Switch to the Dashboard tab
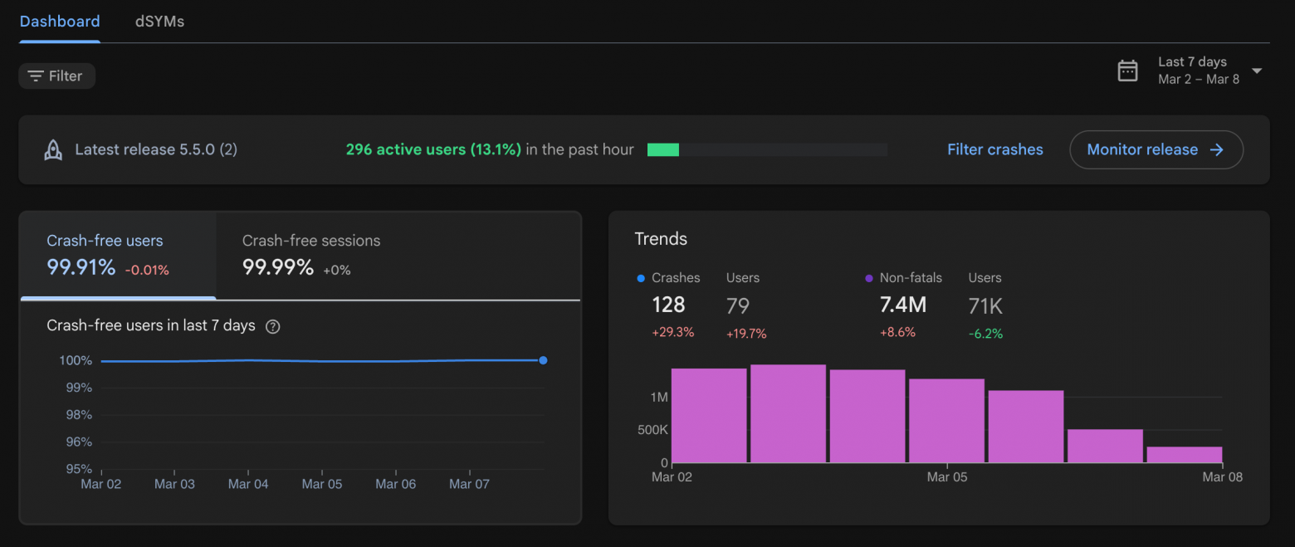1295x547 pixels. (60, 22)
